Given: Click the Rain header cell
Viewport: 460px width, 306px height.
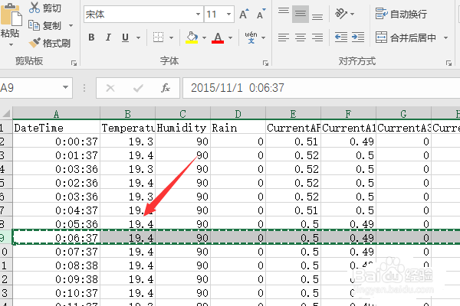Looking at the screenshot, I should click(x=238, y=128).
